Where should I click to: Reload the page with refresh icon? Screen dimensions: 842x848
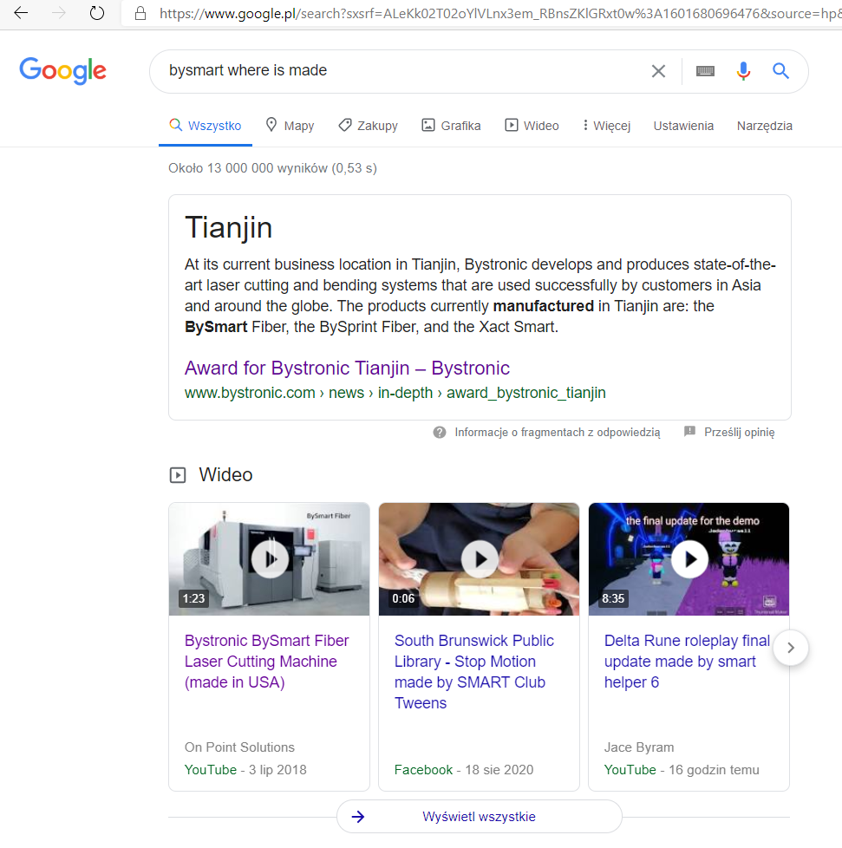click(97, 13)
